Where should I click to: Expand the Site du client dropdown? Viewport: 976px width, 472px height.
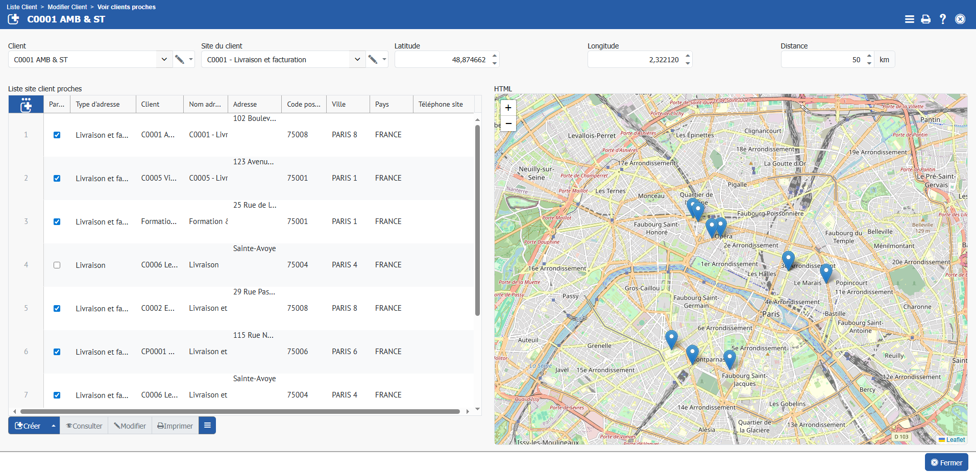[357, 60]
